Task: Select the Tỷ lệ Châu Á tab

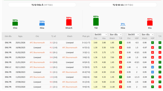Action: pos(42,5)
